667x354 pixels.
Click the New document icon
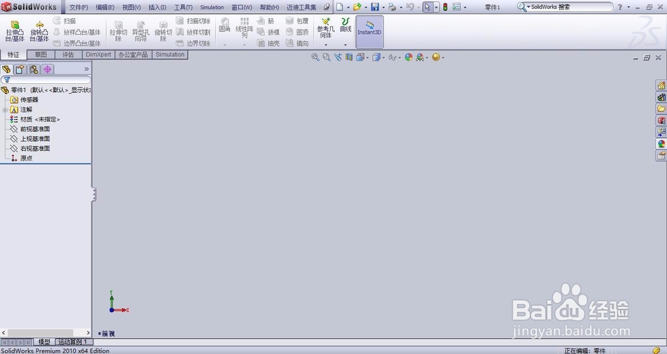tap(340, 7)
